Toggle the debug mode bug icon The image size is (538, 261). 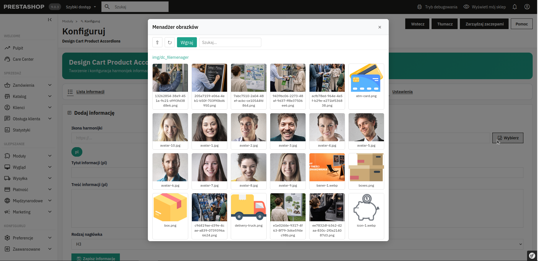420,7
